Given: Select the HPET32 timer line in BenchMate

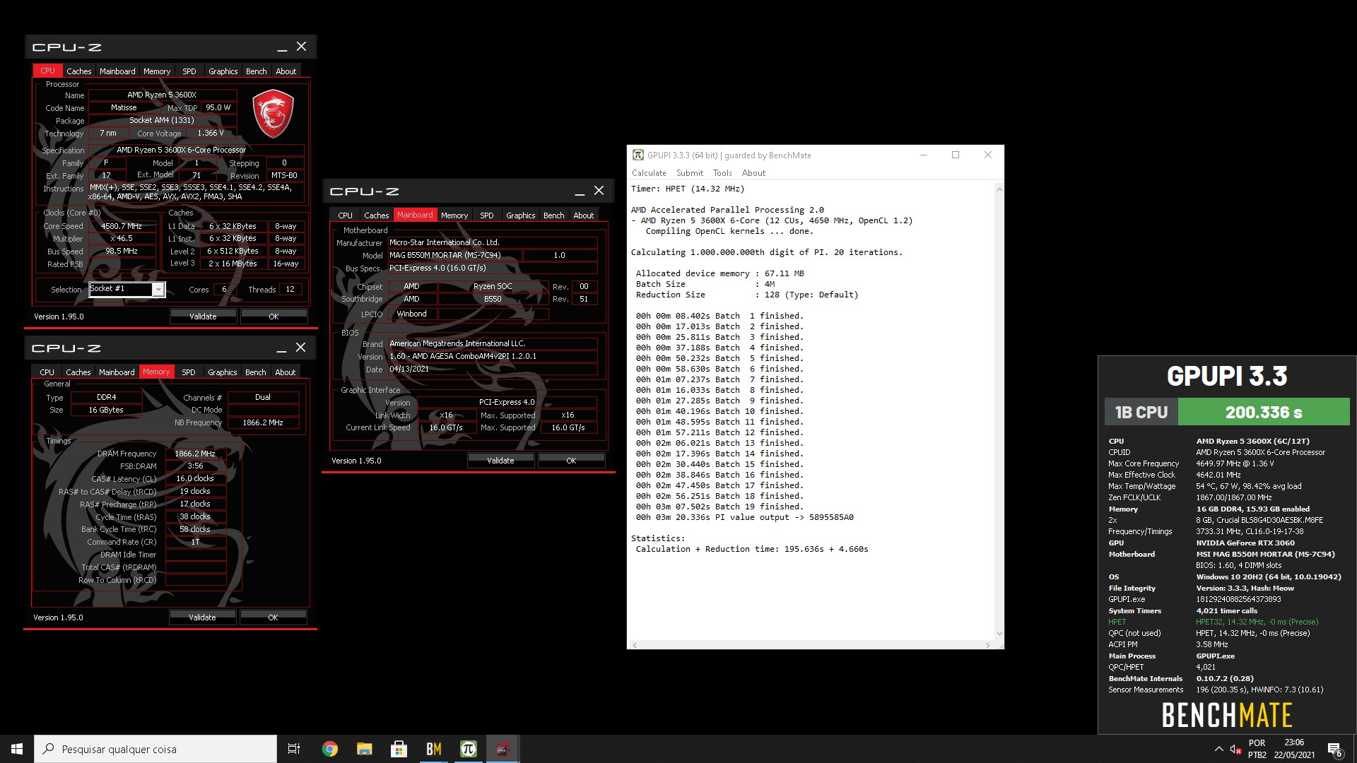Looking at the screenshot, I should (x=1213, y=622).
